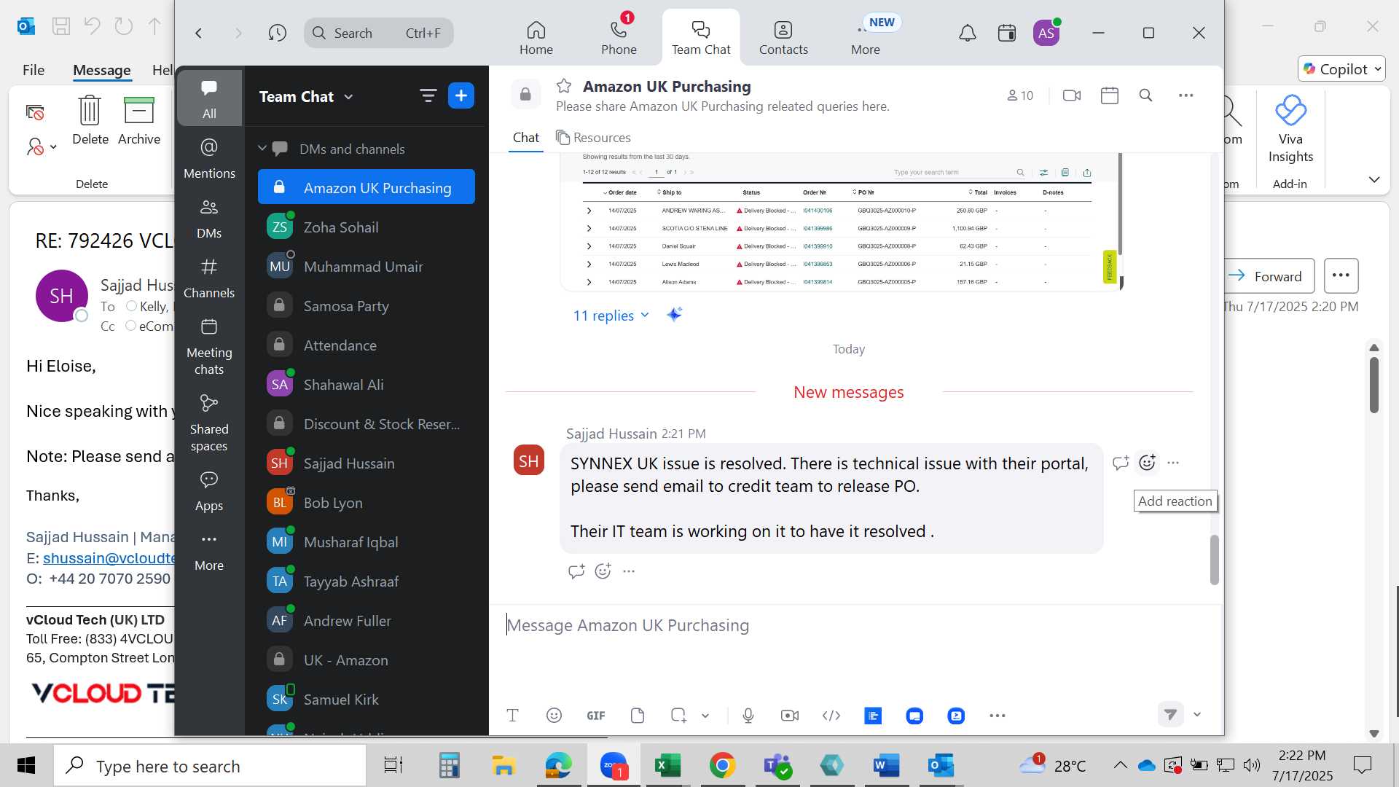Click the Forward button in Outlook
The width and height of the screenshot is (1399, 787).
tap(1269, 276)
